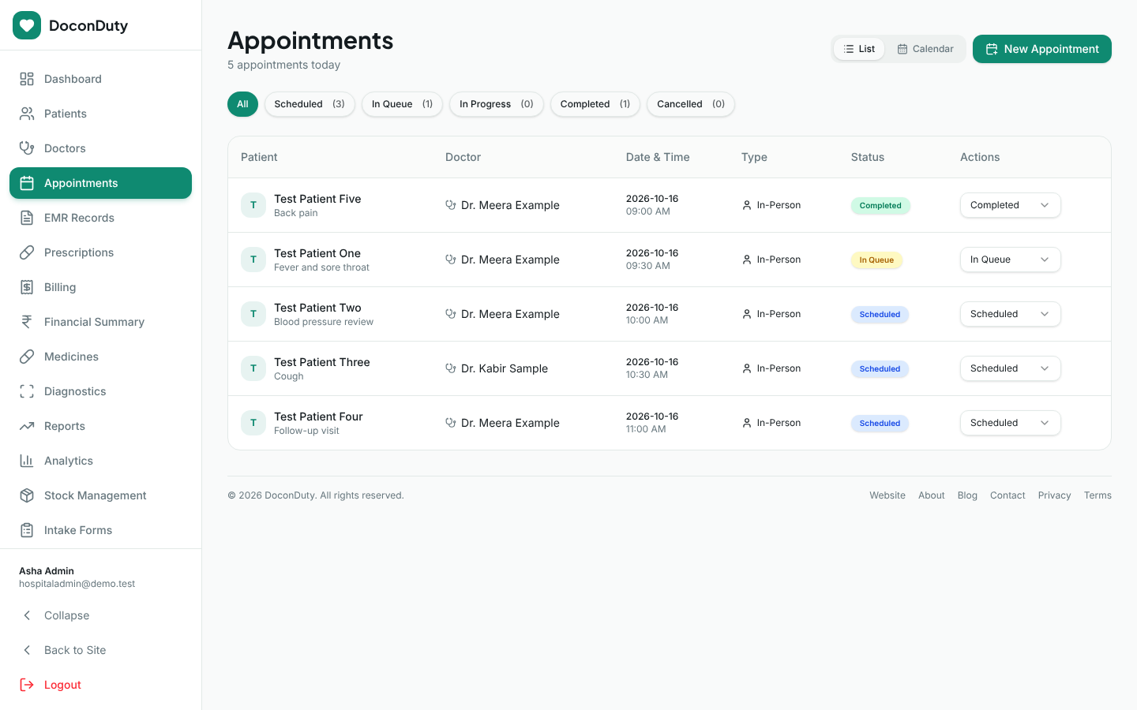Click the DoconDuty heart logo icon
The height and width of the screenshot is (710, 1137).
(27, 25)
